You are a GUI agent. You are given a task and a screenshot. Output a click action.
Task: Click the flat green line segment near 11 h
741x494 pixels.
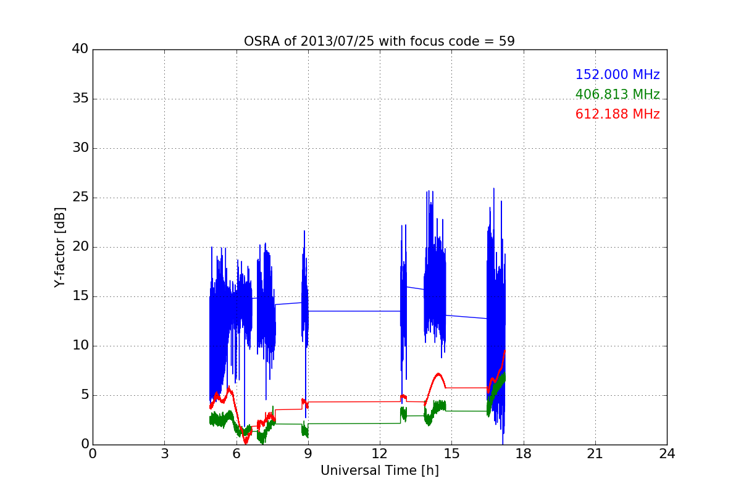354,424
